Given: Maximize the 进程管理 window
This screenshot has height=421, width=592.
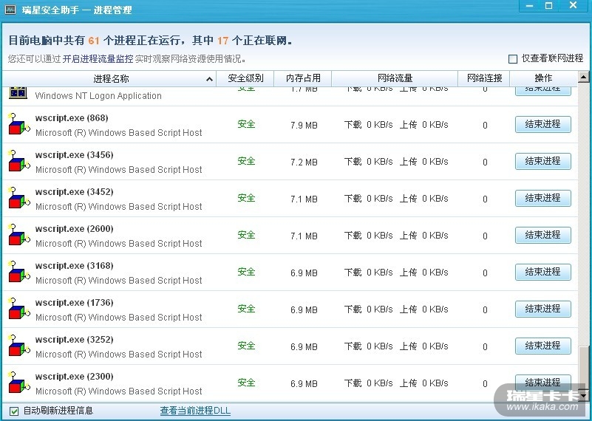Looking at the screenshot, I should click(549, 6).
